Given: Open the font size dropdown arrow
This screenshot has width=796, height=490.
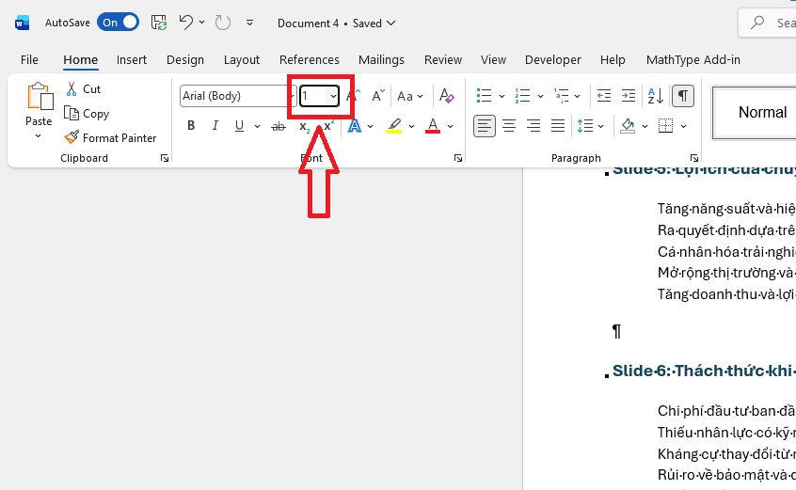Looking at the screenshot, I should click(x=333, y=96).
